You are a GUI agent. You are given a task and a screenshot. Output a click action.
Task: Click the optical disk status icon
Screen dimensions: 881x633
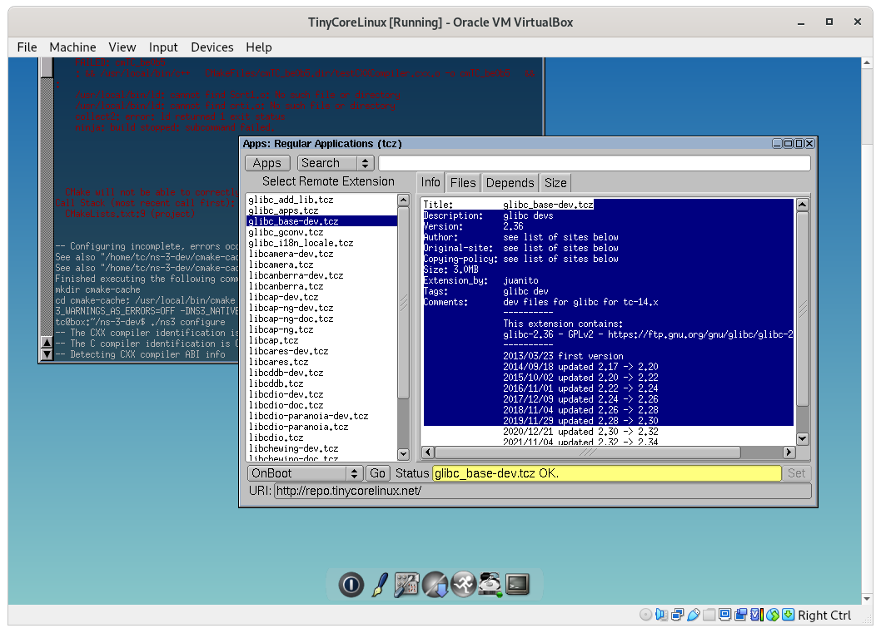click(645, 615)
